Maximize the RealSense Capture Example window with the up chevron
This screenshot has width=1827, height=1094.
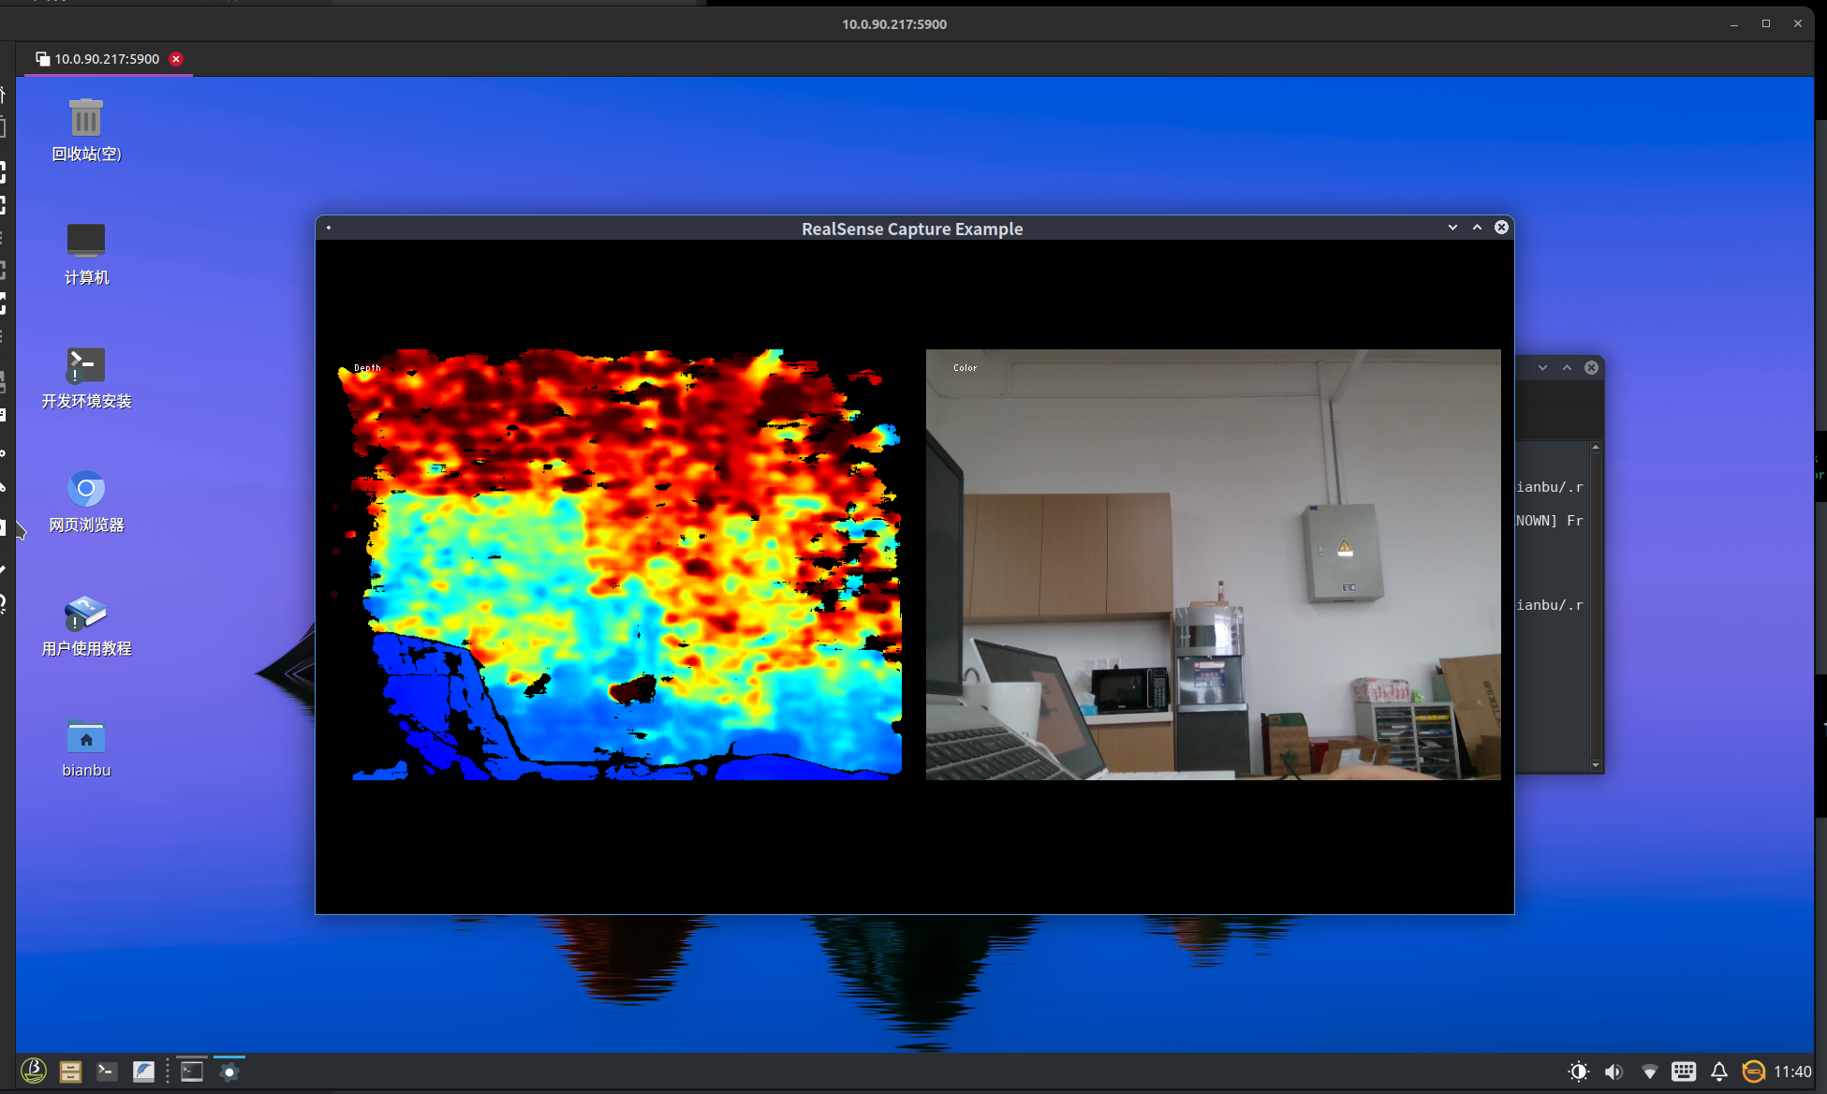tap(1477, 228)
